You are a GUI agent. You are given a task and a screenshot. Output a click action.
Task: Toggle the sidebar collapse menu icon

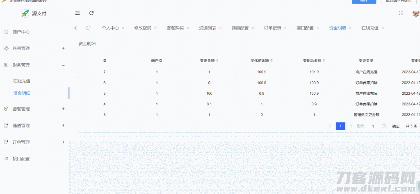(x=78, y=13)
